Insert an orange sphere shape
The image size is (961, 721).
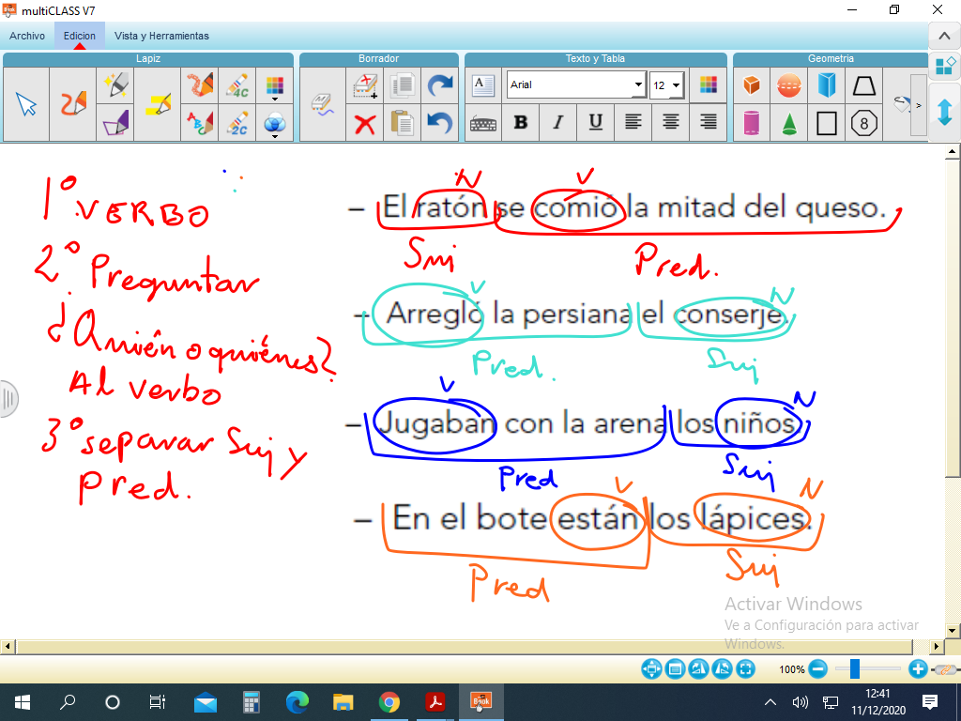[x=788, y=85]
